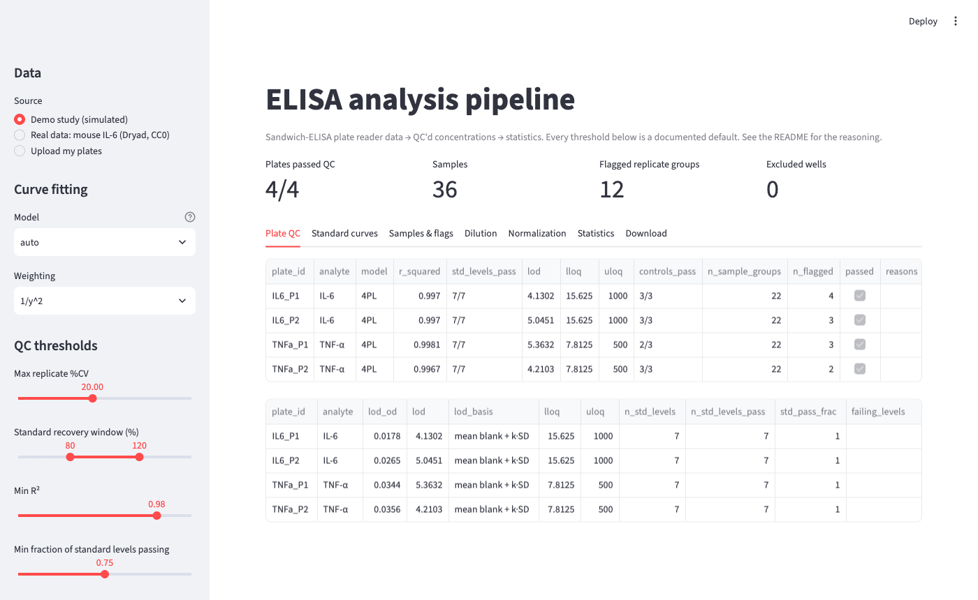The image size is (978, 600).
Task: Toggle passed checkbox for TNFa_P2 row
Action: click(x=860, y=369)
